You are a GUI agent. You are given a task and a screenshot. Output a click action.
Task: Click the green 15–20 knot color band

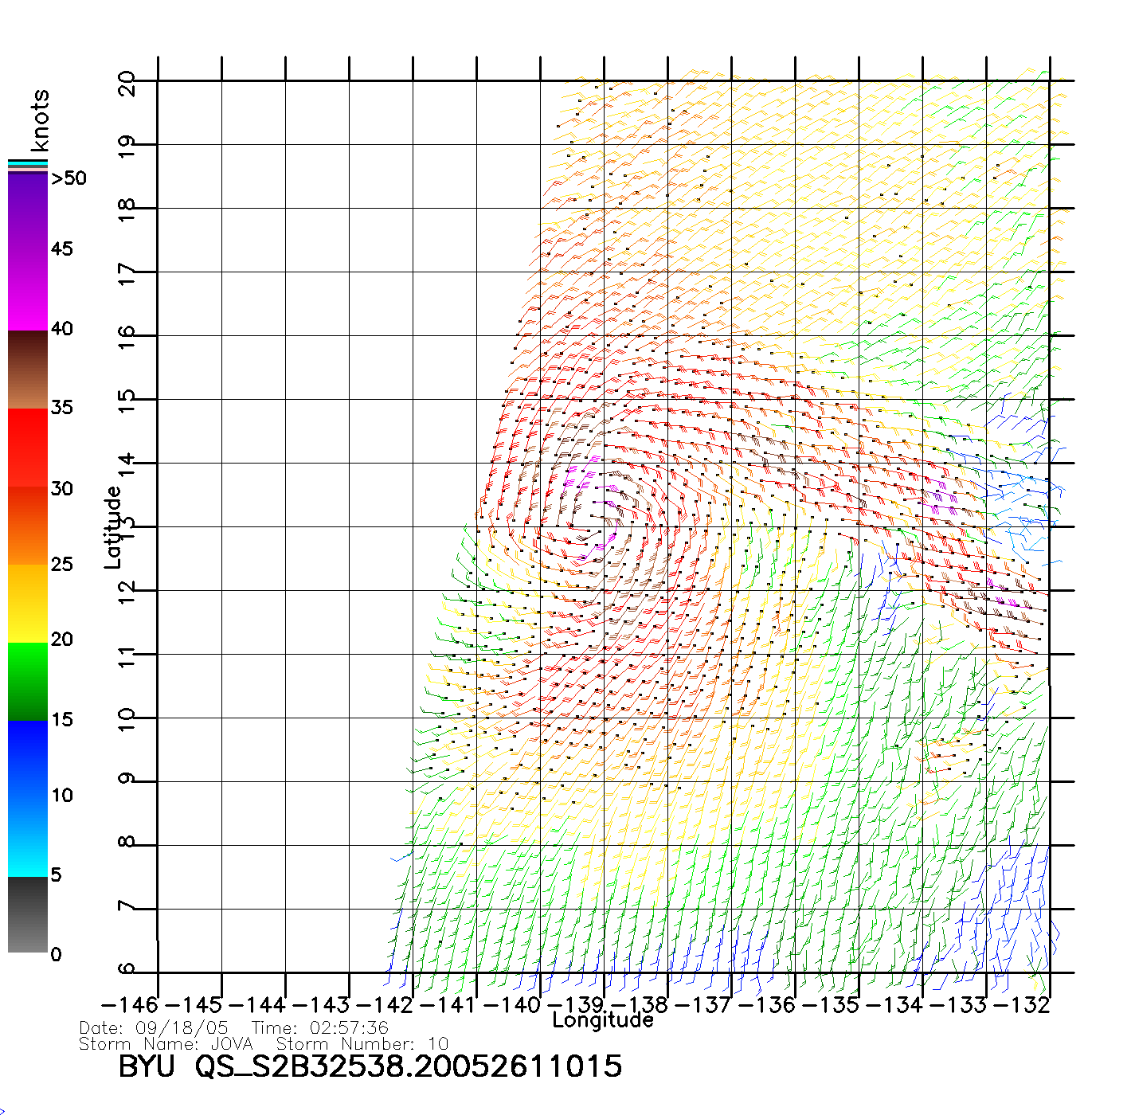pos(28,681)
